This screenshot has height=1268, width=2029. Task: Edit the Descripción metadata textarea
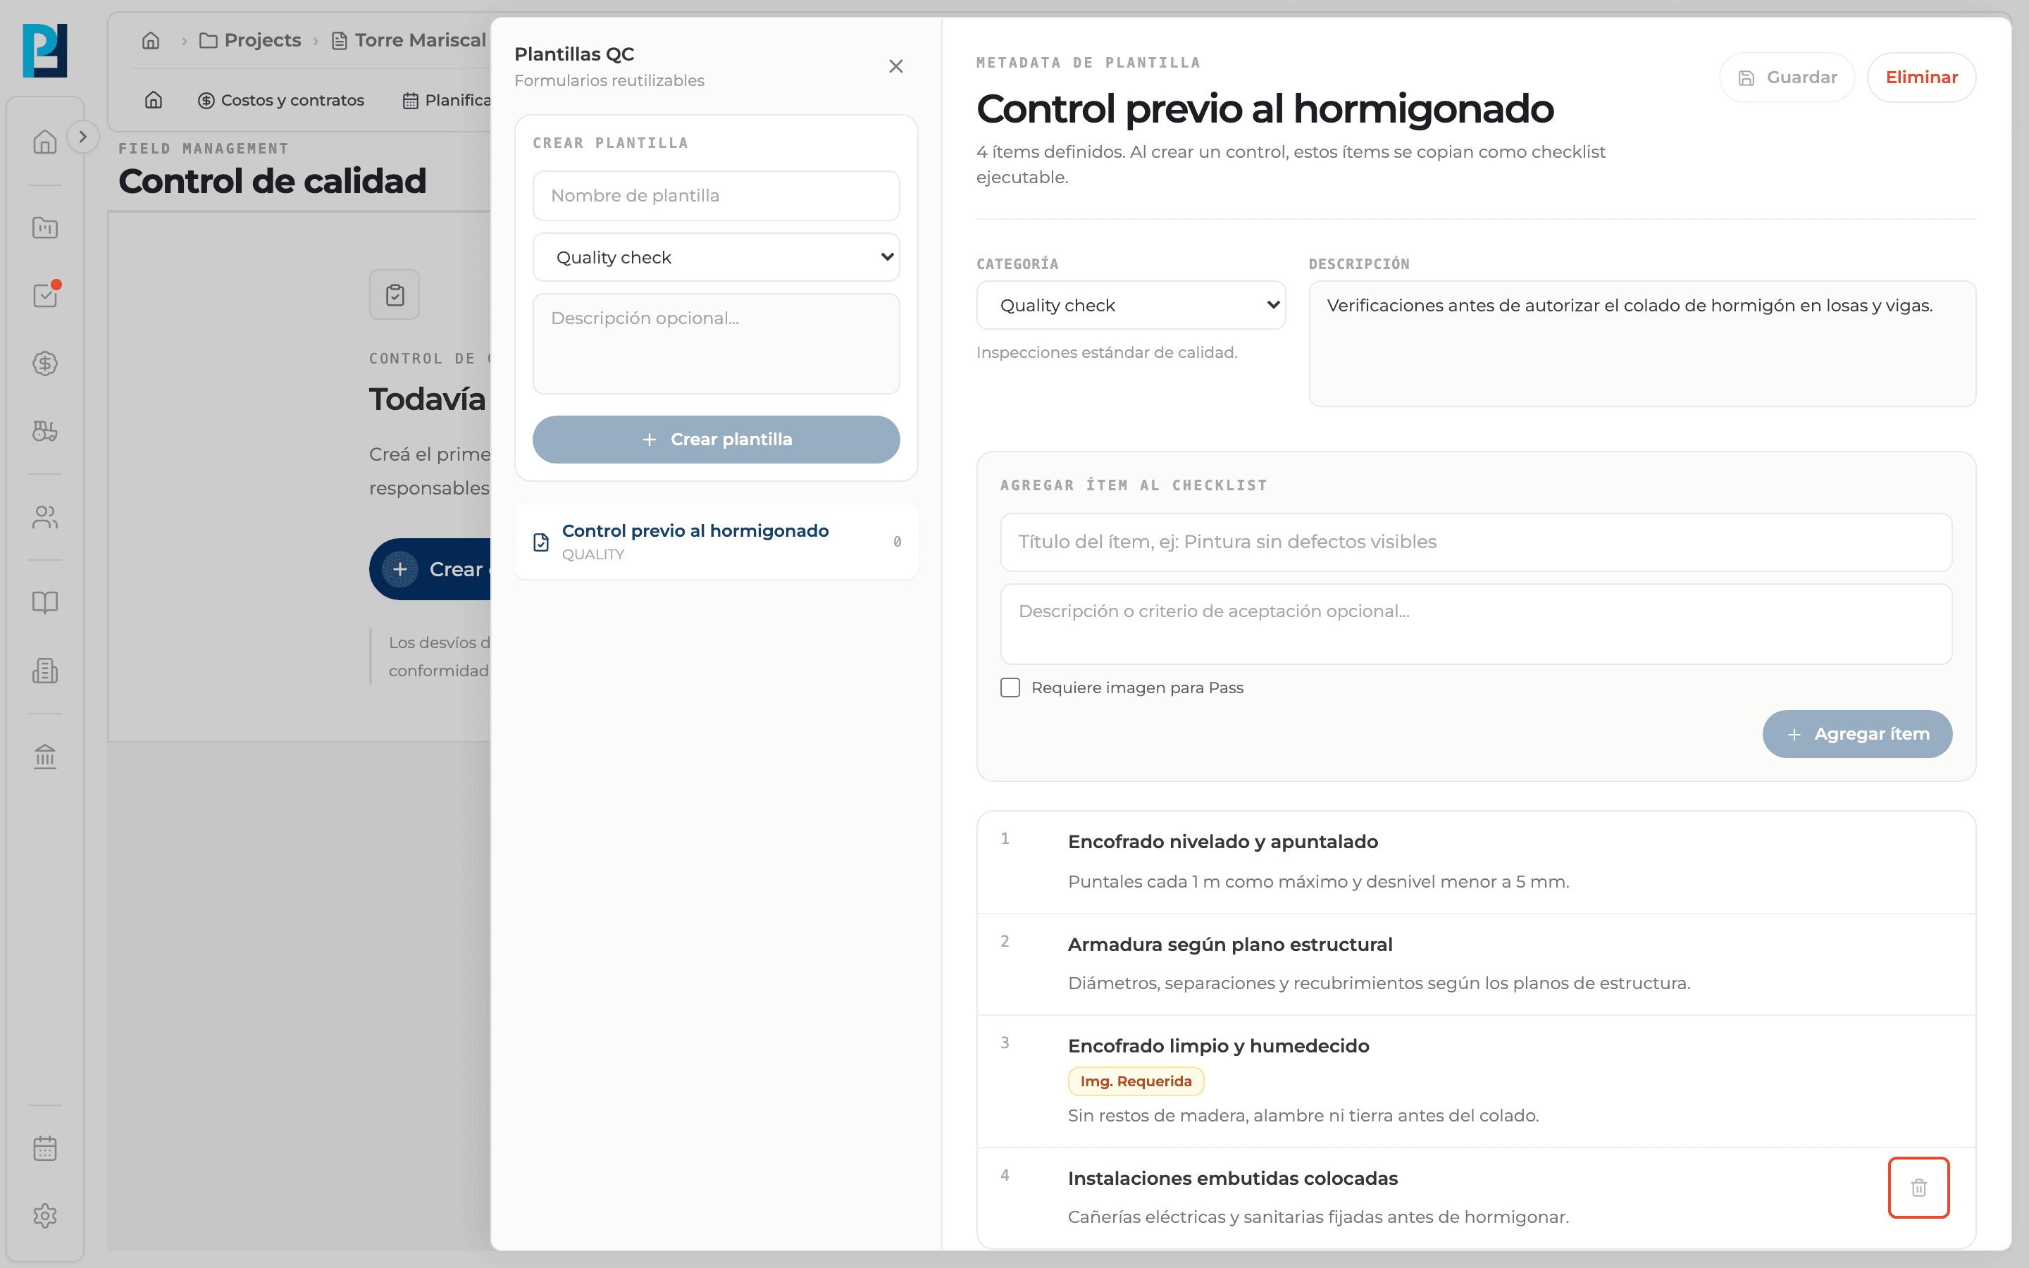[x=1642, y=344]
